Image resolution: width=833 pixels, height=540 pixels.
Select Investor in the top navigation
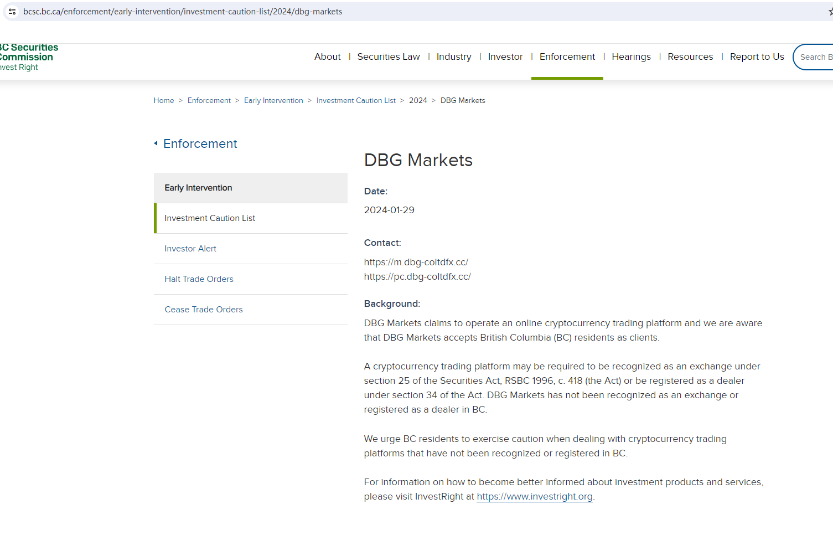(505, 56)
